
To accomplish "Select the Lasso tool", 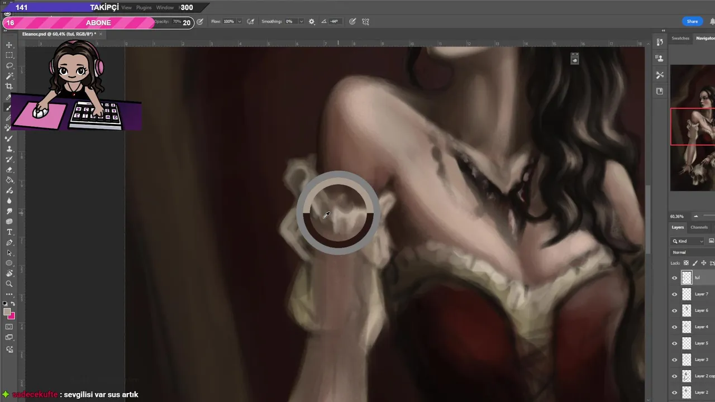I will (x=9, y=65).
